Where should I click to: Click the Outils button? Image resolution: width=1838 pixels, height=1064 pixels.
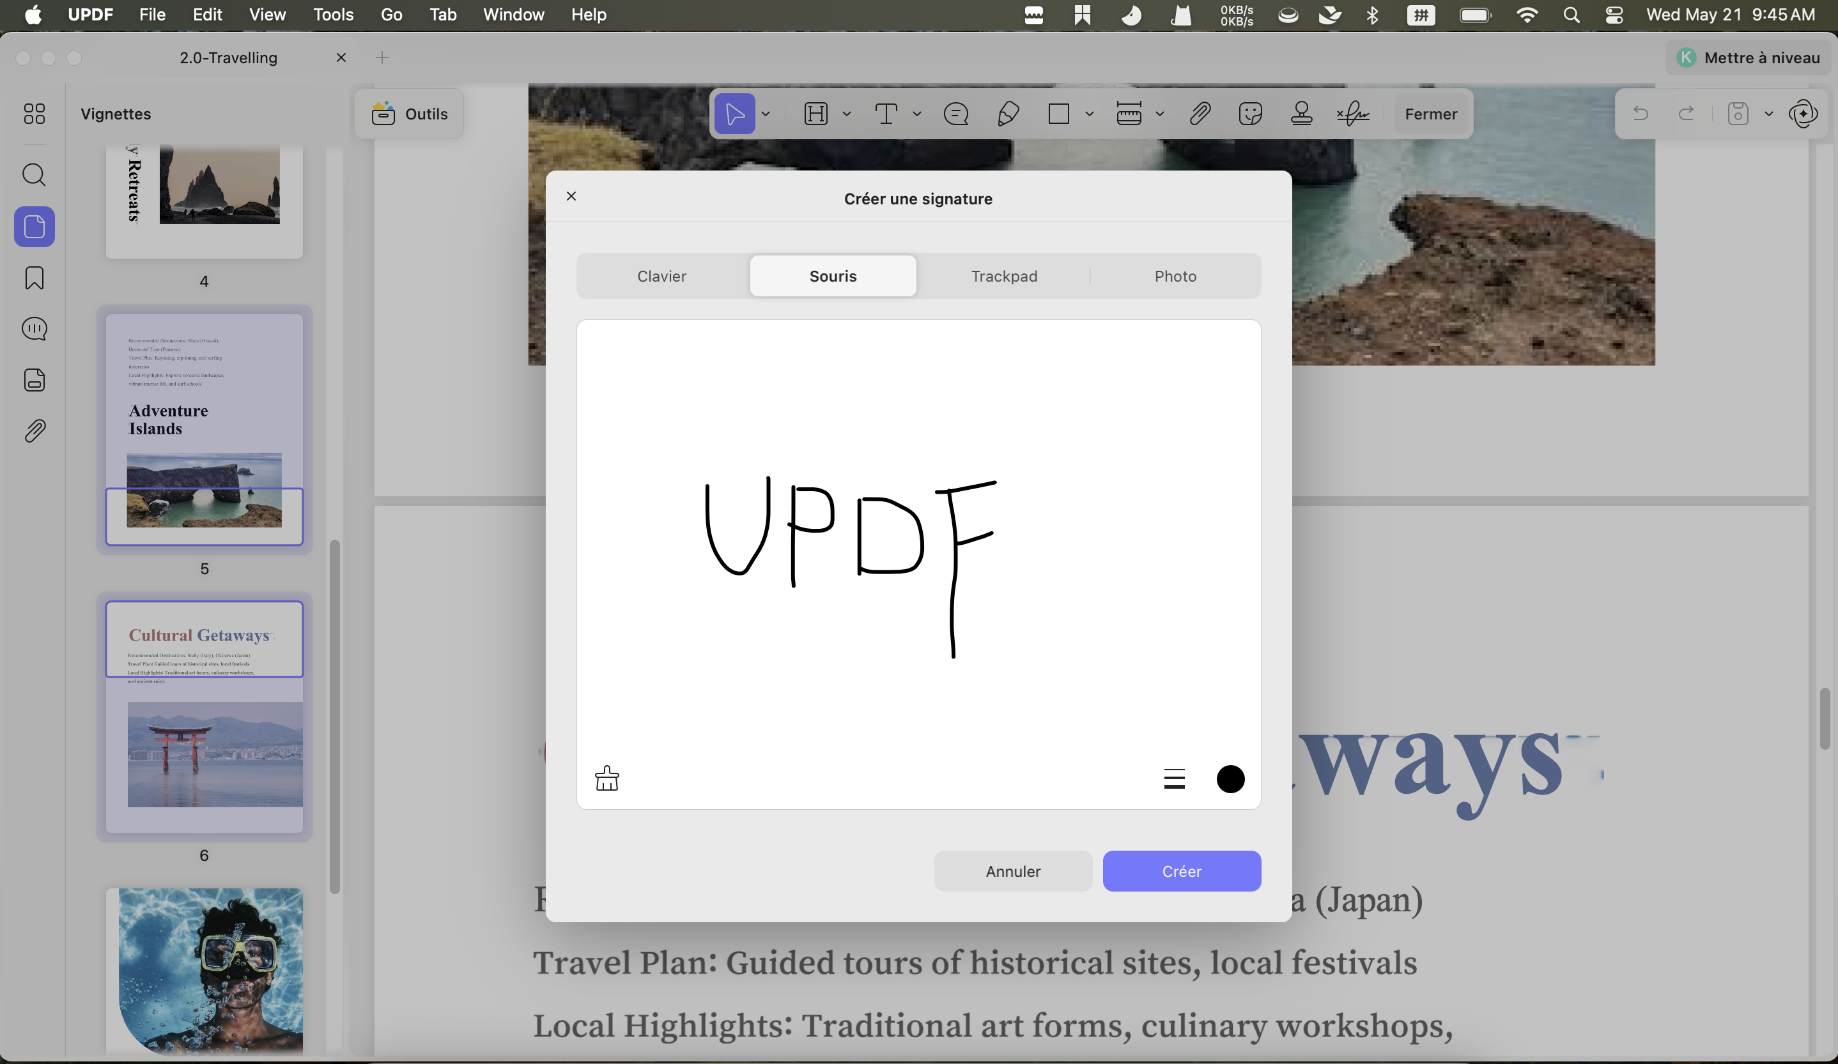[x=410, y=114]
